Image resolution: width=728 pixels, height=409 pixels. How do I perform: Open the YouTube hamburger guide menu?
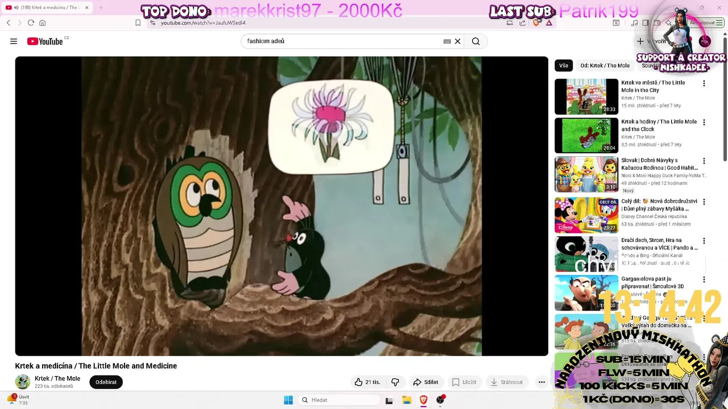(14, 41)
